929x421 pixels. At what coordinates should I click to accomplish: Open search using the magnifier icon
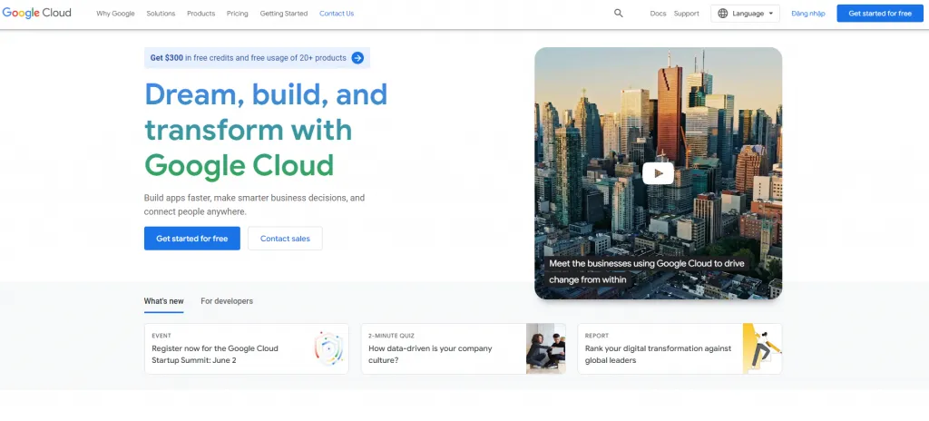[x=619, y=14]
